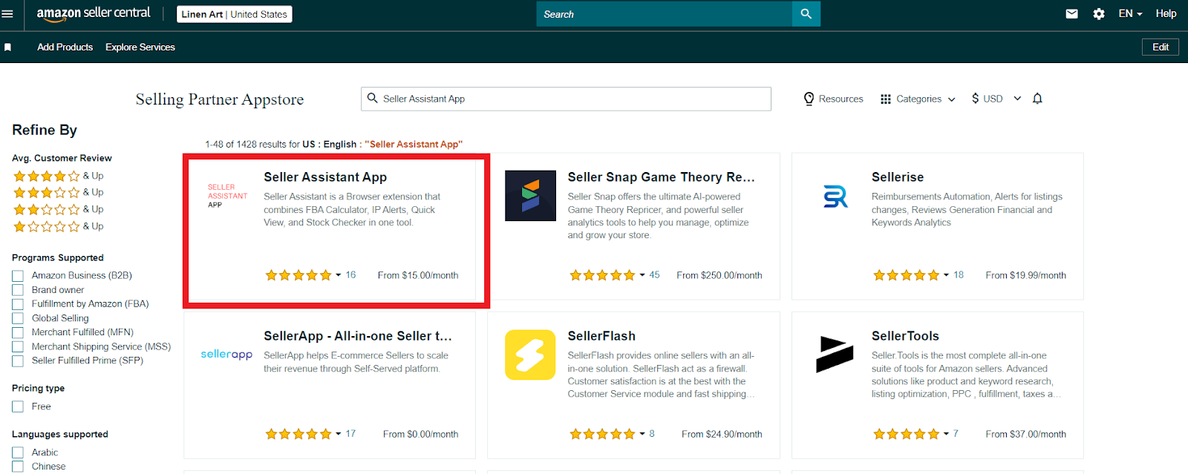Open the SellerFlash title link
The height and width of the screenshot is (474, 1188).
(601, 336)
